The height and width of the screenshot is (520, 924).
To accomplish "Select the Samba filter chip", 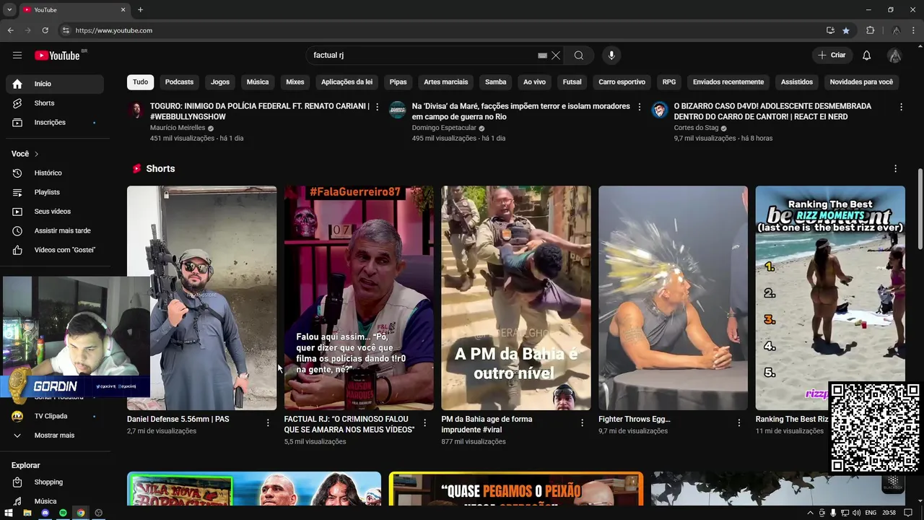I will (496, 82).
